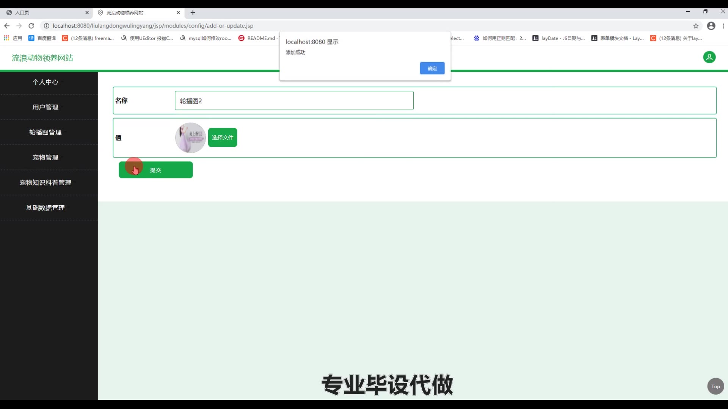Viewport: 728px width, 409px height.
Task: Open the 百度翻译 bookmark
Action: (x=42, y=38)
